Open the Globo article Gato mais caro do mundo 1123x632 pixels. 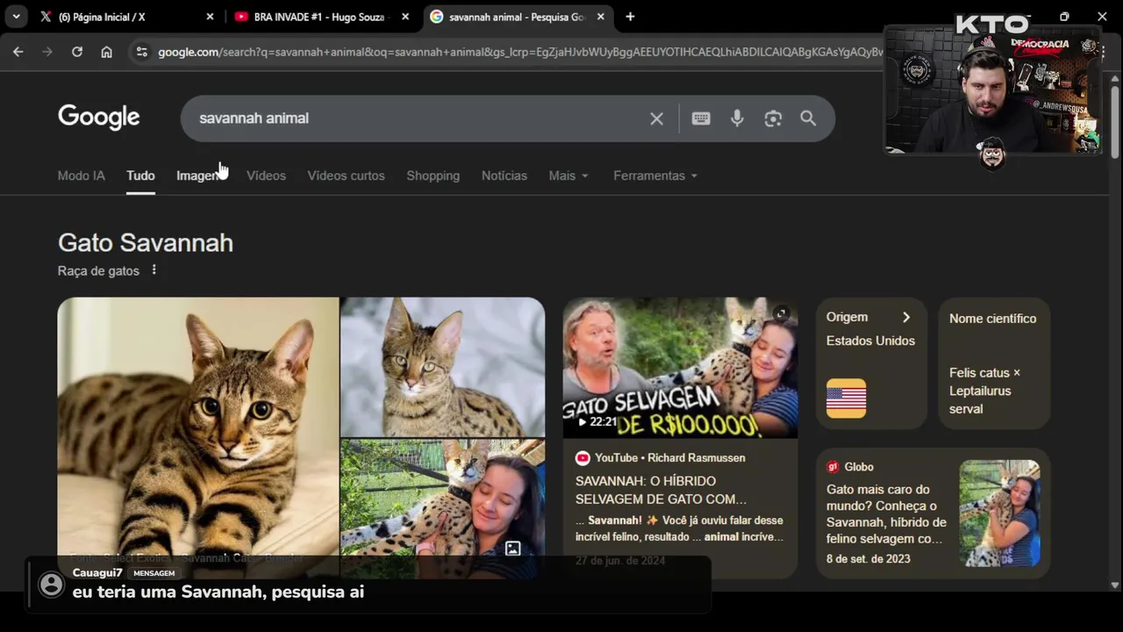tap(886, 513)
